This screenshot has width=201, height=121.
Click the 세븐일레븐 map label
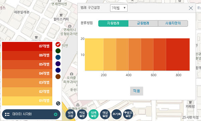click(x=22, y=12)
